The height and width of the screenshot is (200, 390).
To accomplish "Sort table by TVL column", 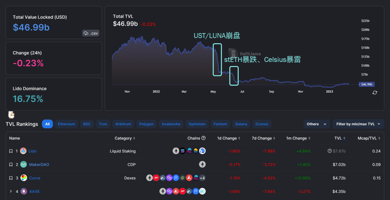I will 340,138.
